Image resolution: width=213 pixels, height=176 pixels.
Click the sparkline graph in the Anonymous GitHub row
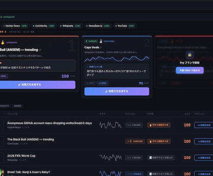(x=111, y=125)
